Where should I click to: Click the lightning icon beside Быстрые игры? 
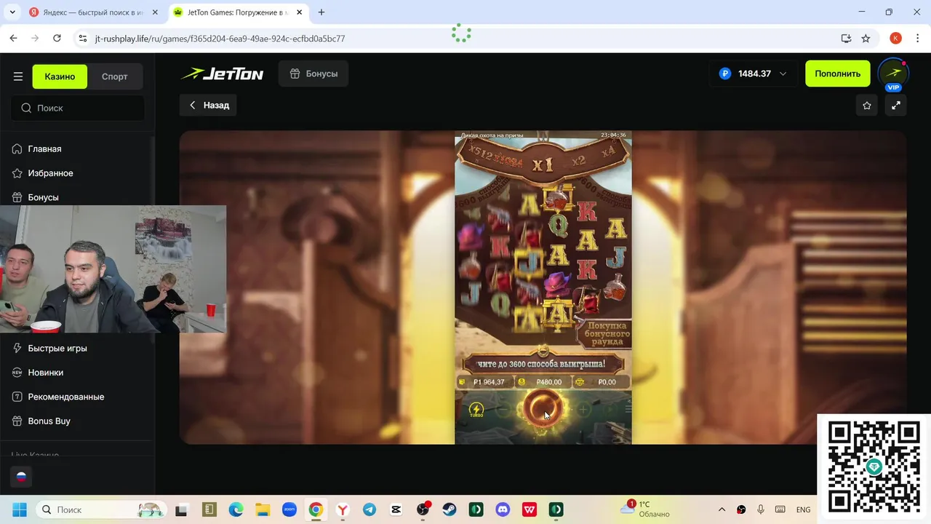pos(17,348)
